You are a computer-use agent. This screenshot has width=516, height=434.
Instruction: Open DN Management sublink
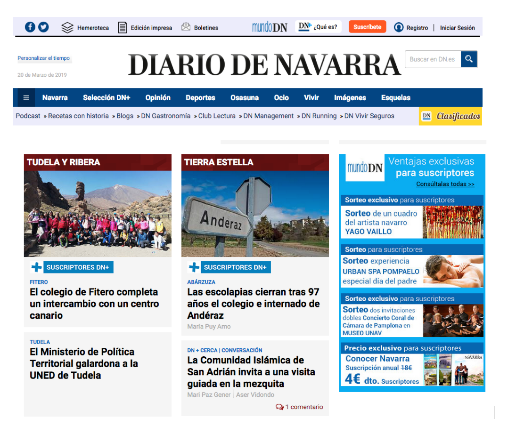pos(268,116)
